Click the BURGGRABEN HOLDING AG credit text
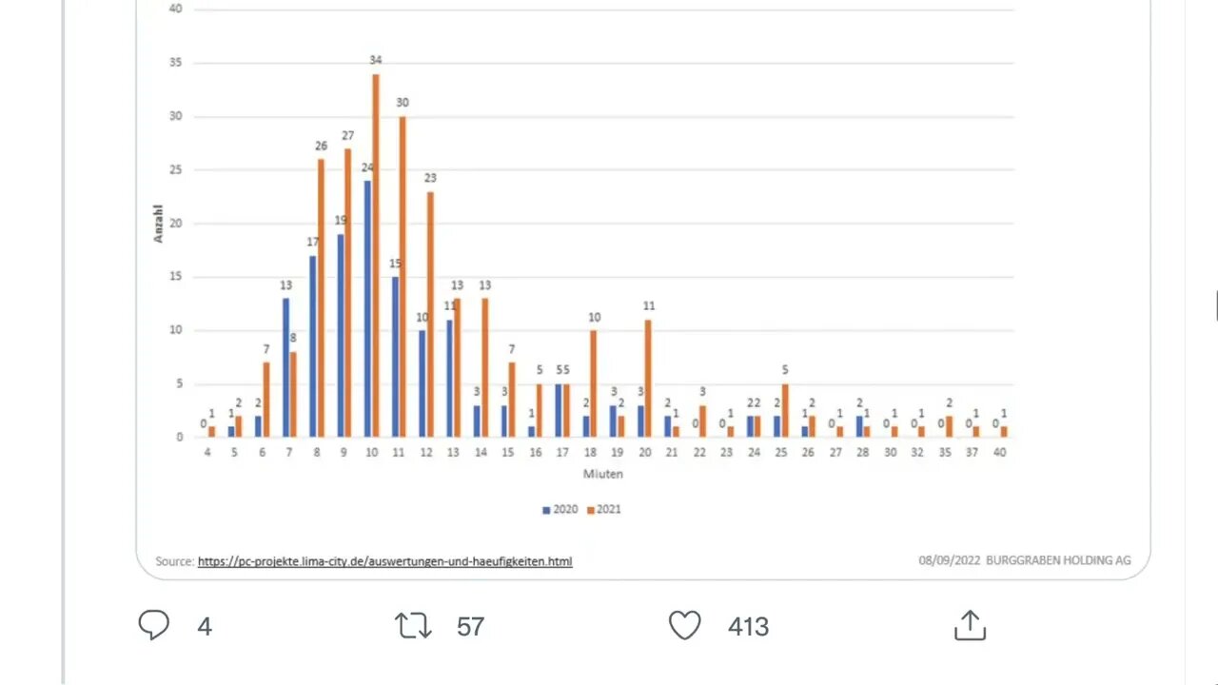The image size is (1218, 685). pos(1058,560)
